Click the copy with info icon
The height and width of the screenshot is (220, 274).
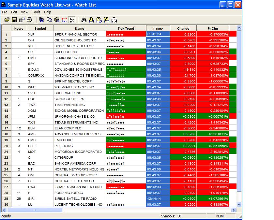tap(42, 20)
